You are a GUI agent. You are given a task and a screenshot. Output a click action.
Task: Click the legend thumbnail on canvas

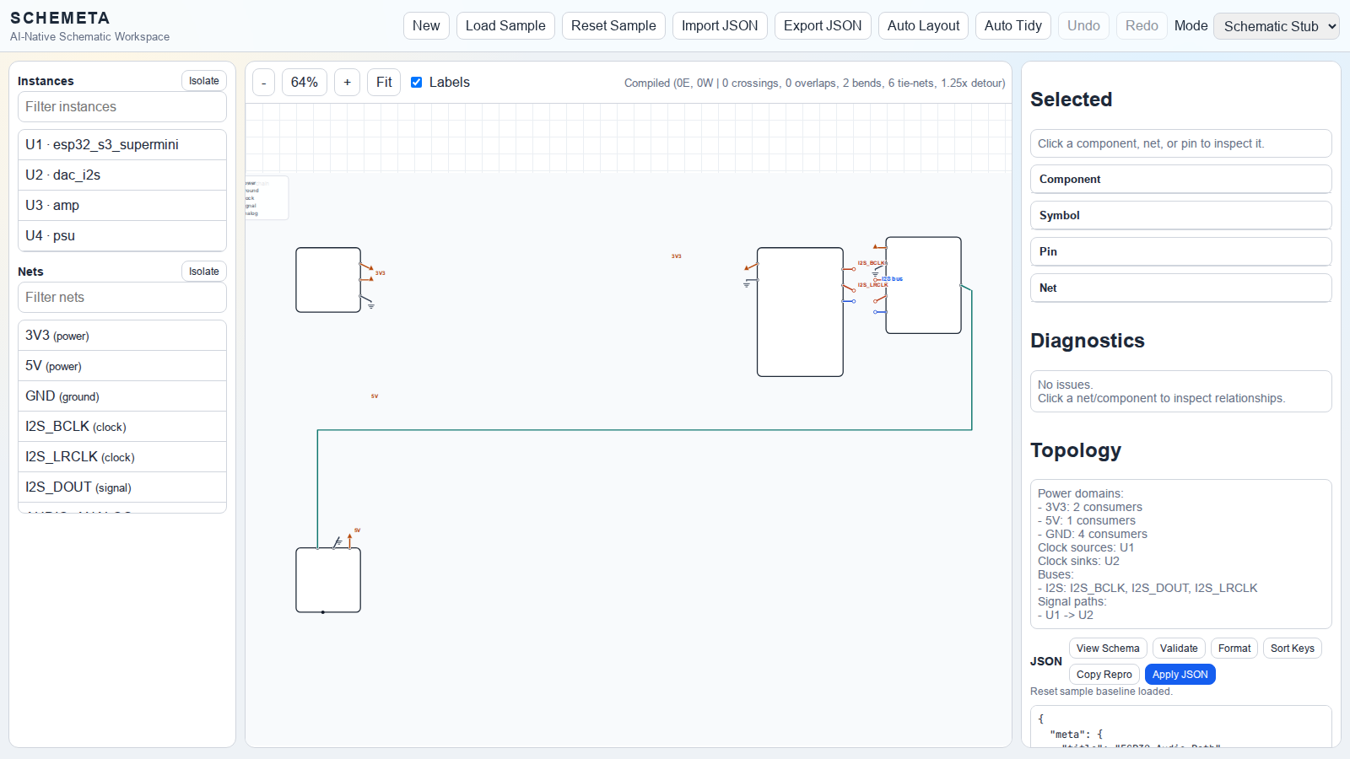click(x=266, y=198)
